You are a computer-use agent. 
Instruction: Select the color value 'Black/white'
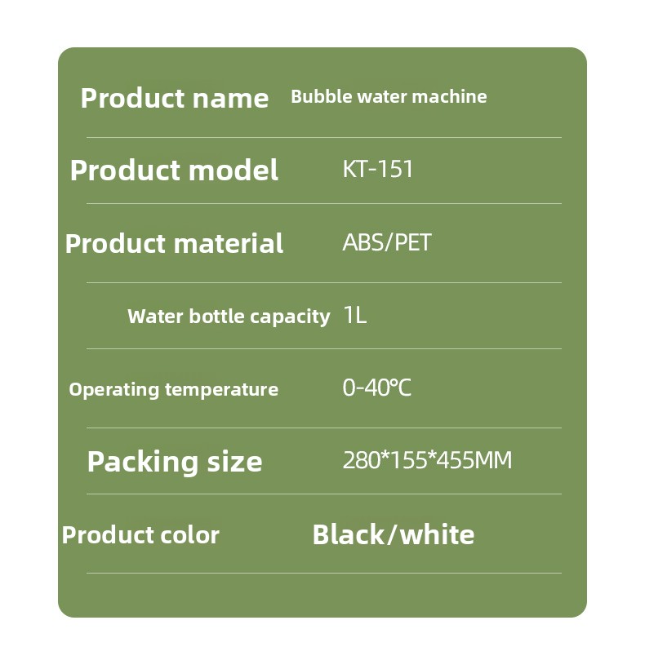pyautogui.click(x=394, y=534)
